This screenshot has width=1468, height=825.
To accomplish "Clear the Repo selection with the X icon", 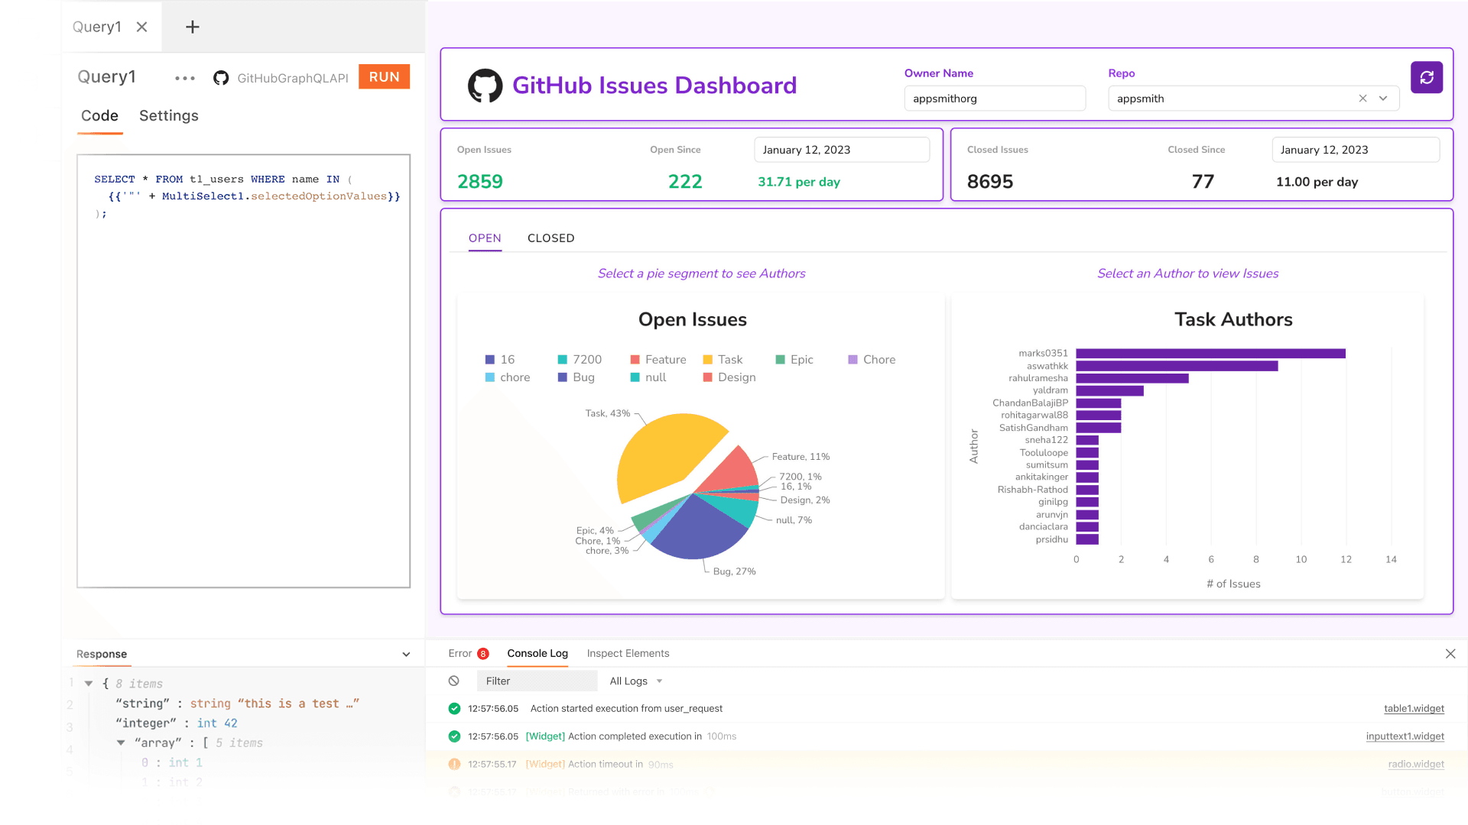I will click(1363, 98).
